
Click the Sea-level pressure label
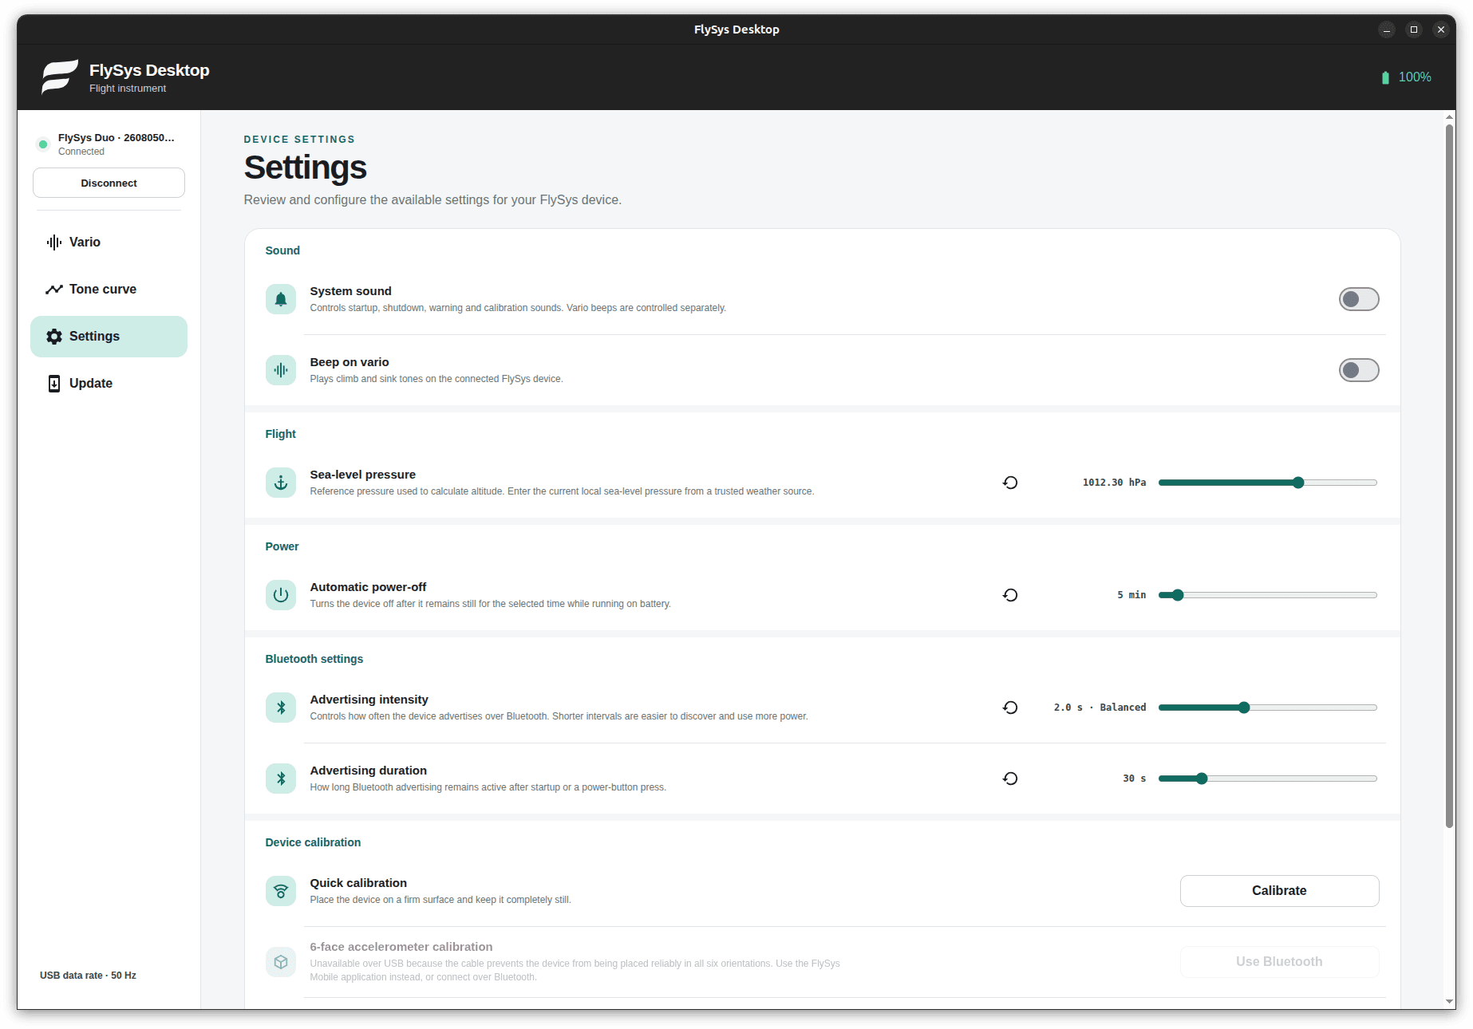[362, 475]
